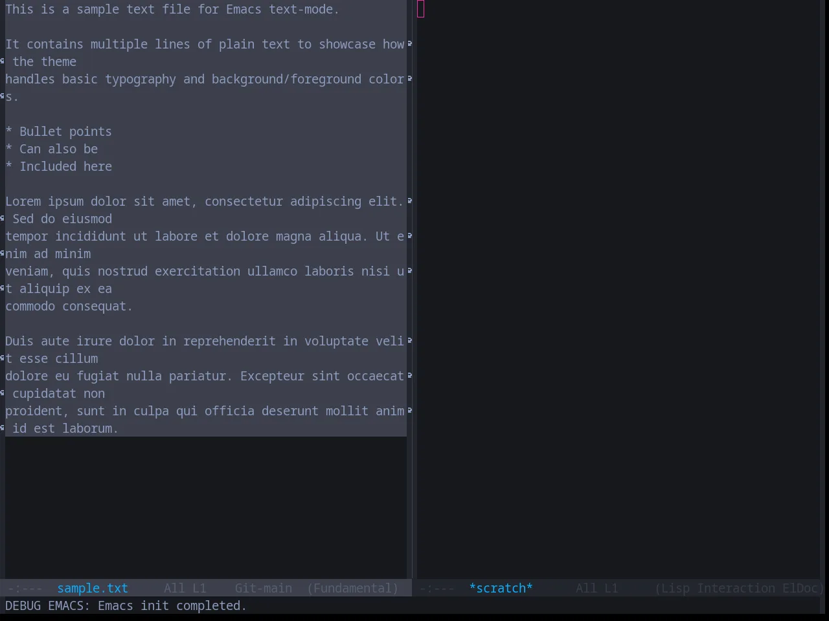Click the '* Included here' line
The height and width of the screenshot is (621, 829).
(x=59, y=166)
